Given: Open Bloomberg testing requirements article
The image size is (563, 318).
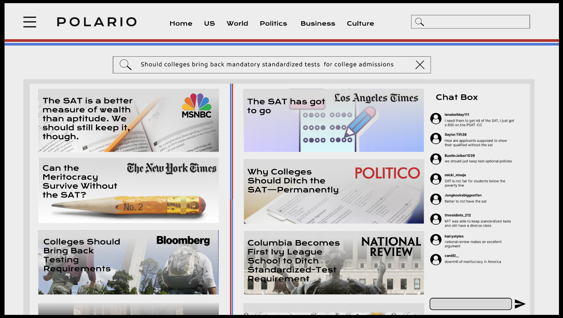Looking at the screenshot, I should (x=129, y=262).
